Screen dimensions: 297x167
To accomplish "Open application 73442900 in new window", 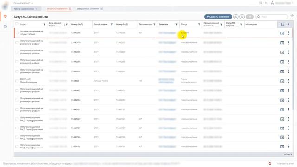I will [282, 43].
